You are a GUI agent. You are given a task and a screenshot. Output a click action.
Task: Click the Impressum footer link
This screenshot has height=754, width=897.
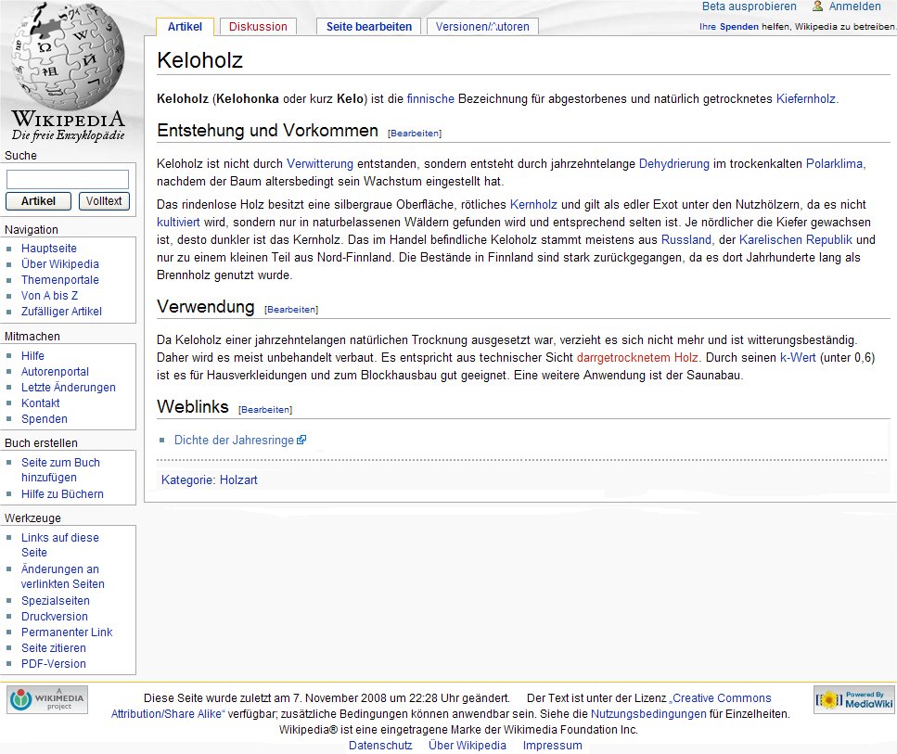coord(552,746)
